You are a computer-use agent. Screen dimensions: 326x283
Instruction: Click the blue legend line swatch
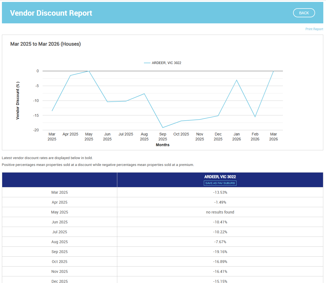click(147, 63)
